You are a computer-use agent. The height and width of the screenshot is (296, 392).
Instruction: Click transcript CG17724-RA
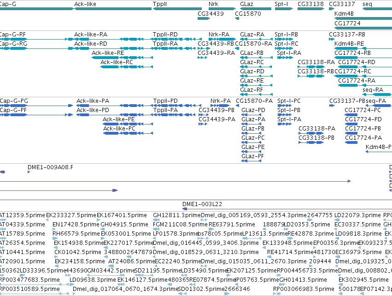357,81
